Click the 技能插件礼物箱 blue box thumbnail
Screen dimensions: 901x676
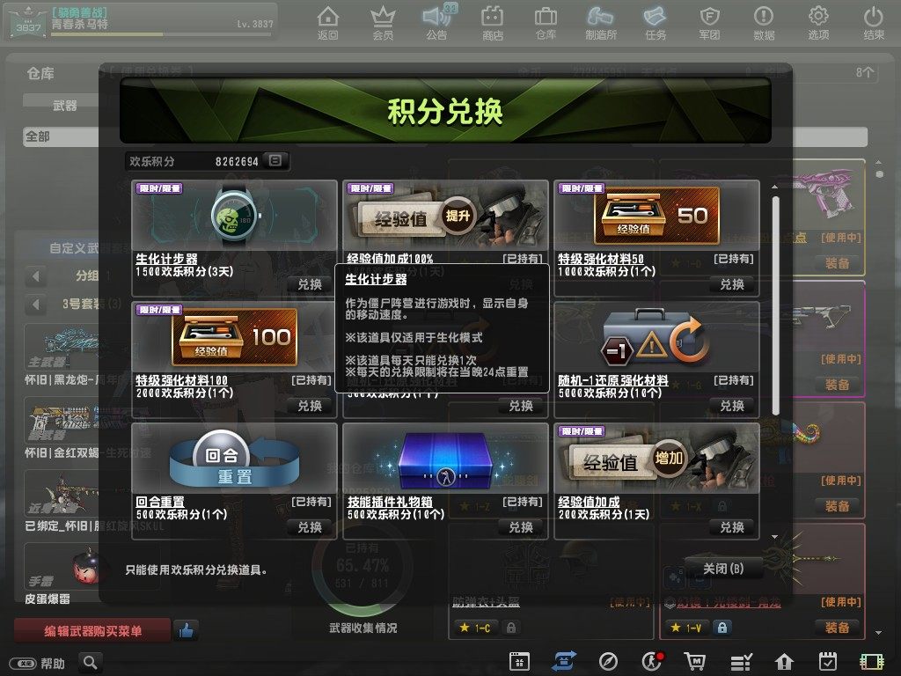click(x=445, y=459)
